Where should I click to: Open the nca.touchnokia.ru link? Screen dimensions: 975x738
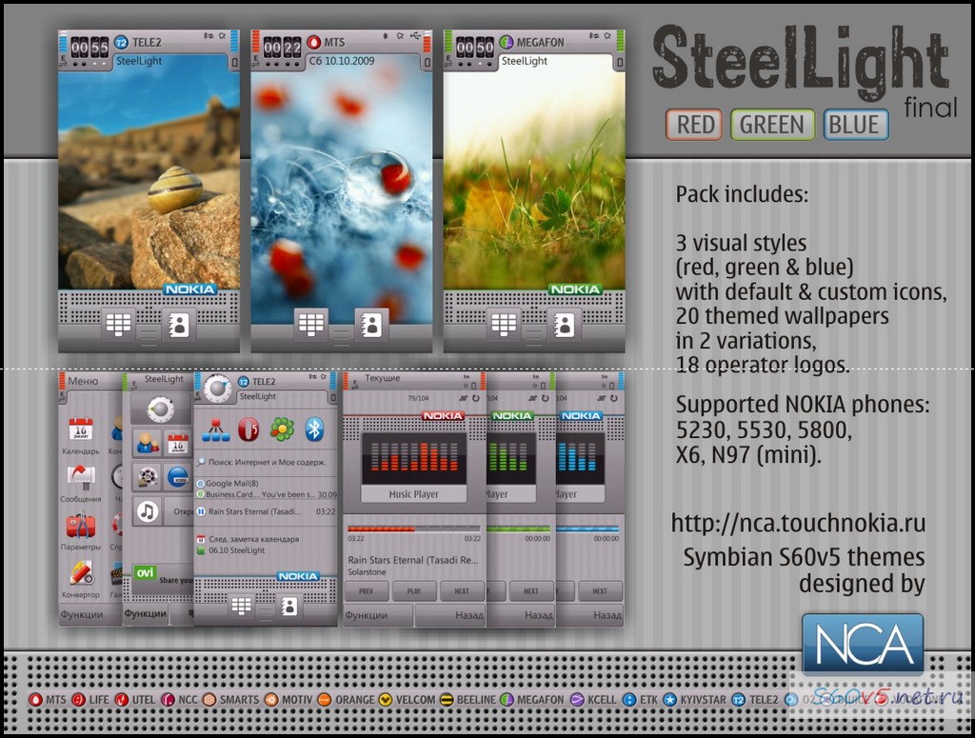tap(799, 522)
